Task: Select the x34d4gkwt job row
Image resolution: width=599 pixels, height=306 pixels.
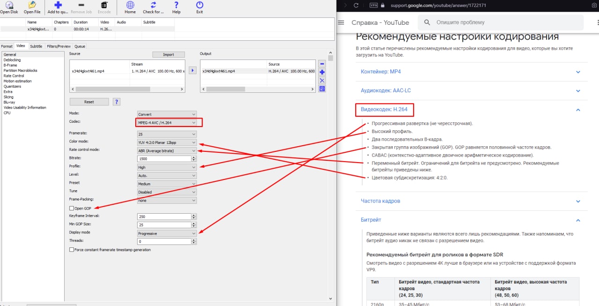Action: point(87,29)
